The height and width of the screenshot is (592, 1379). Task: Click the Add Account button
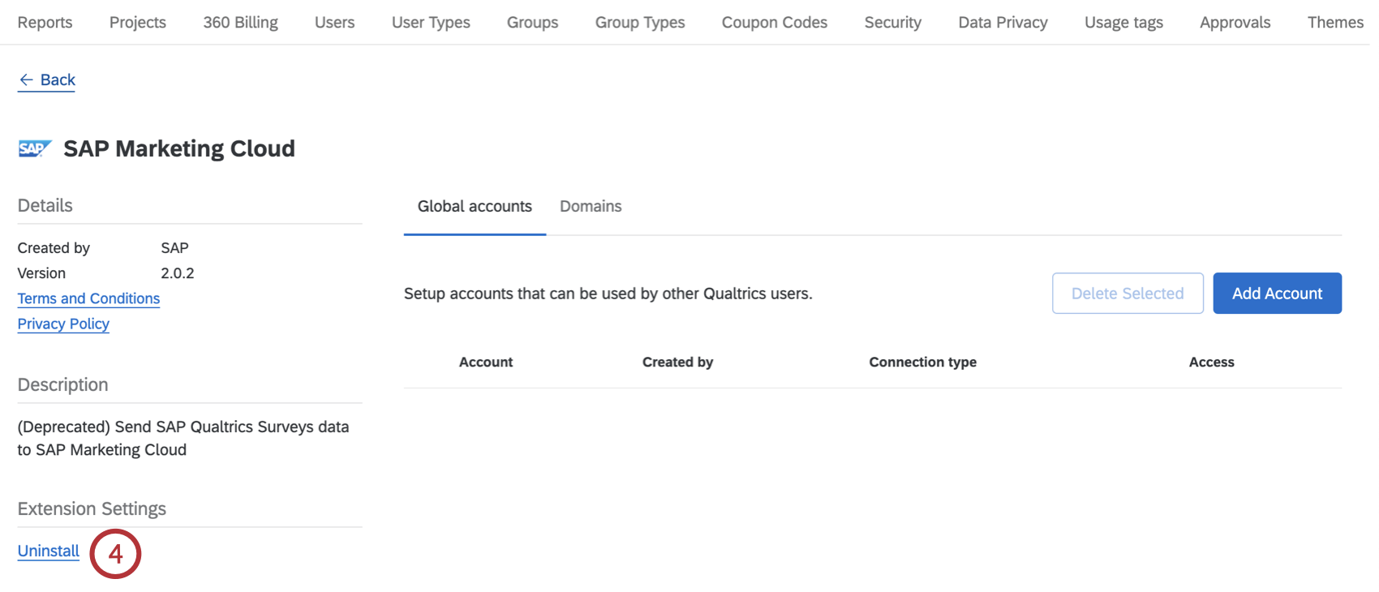[x=1277, y=294]
